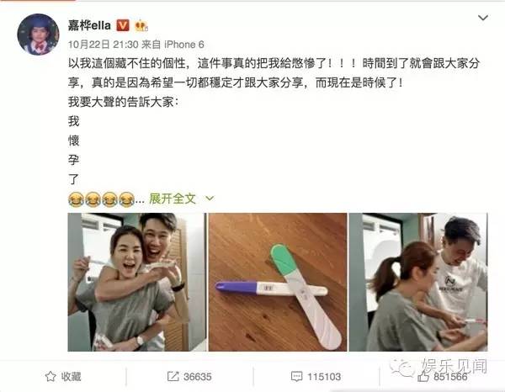Image resolution: width=505 pixels, height=392 pixels.
Task: Click the iPhone 6 source link
Action: click(184, 45)
